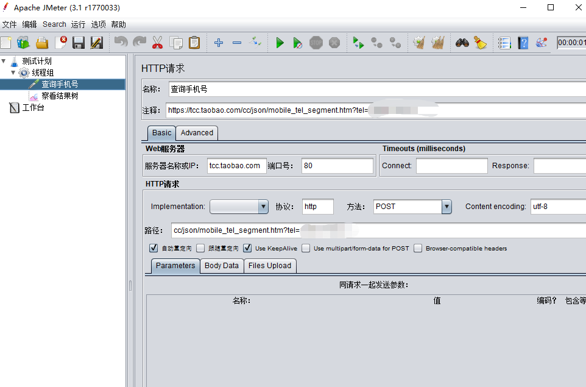Collapse all tree nodes with minus icon
Viewport: 586px width, 387px height.
(237, 43)
